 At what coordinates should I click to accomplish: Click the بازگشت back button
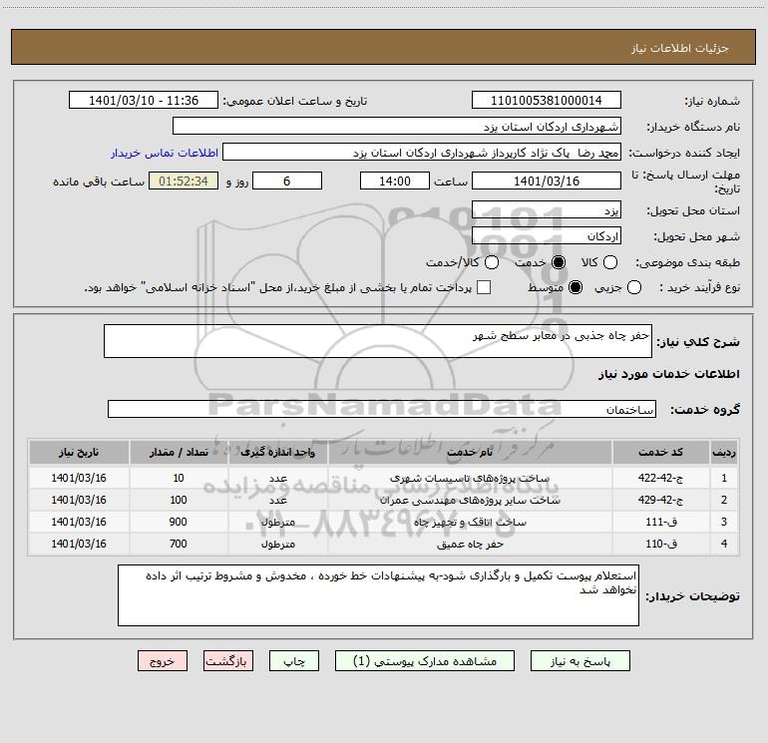coord(228,661)
